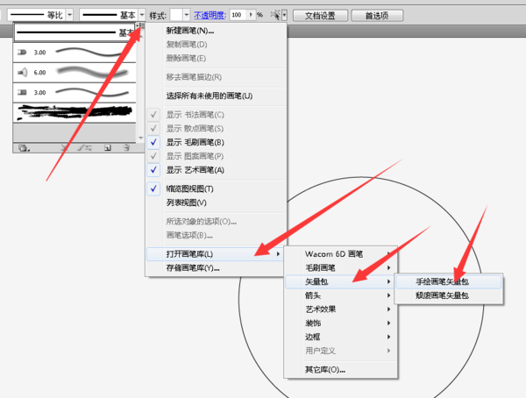This screenshot has height=398, width=526.
Task: Open the brush panel flyout menu icon
Action: [x=140, y=26]
